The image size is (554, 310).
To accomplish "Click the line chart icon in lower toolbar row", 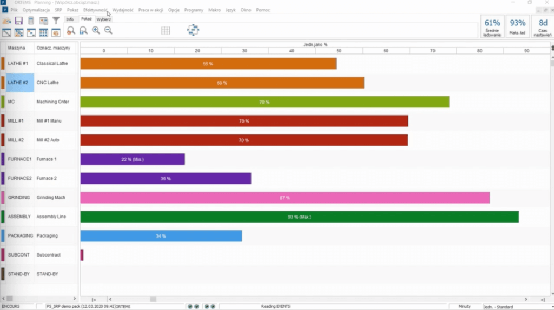I will pos(6,33).
